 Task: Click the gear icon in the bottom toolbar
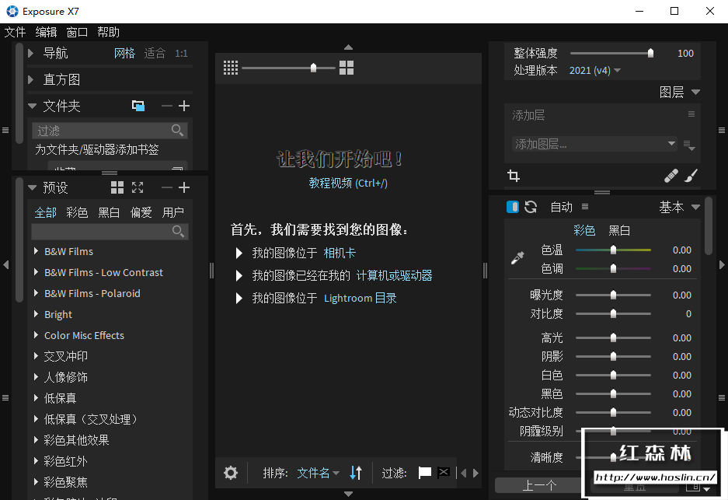pos(230,472)
